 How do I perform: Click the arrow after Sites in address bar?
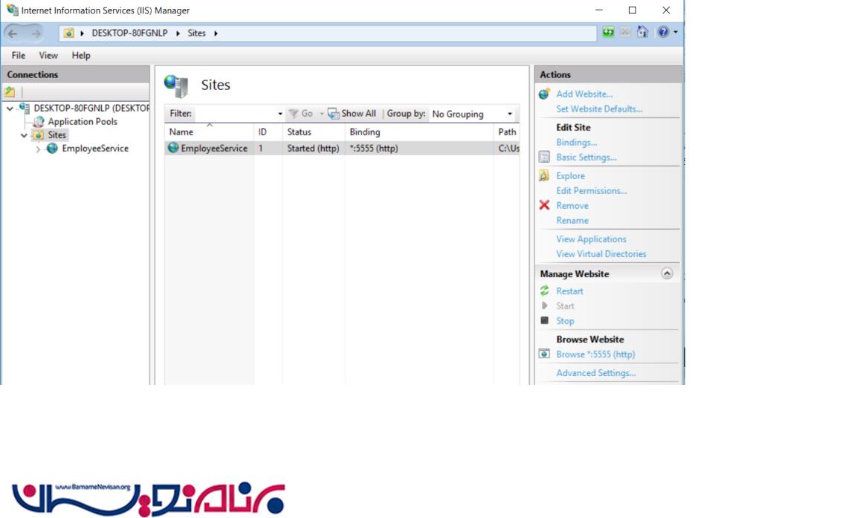click(216, 33)
